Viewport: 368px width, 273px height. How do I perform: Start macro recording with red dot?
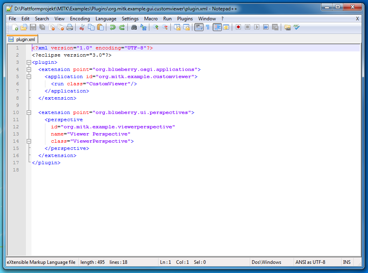click(238, 27)
